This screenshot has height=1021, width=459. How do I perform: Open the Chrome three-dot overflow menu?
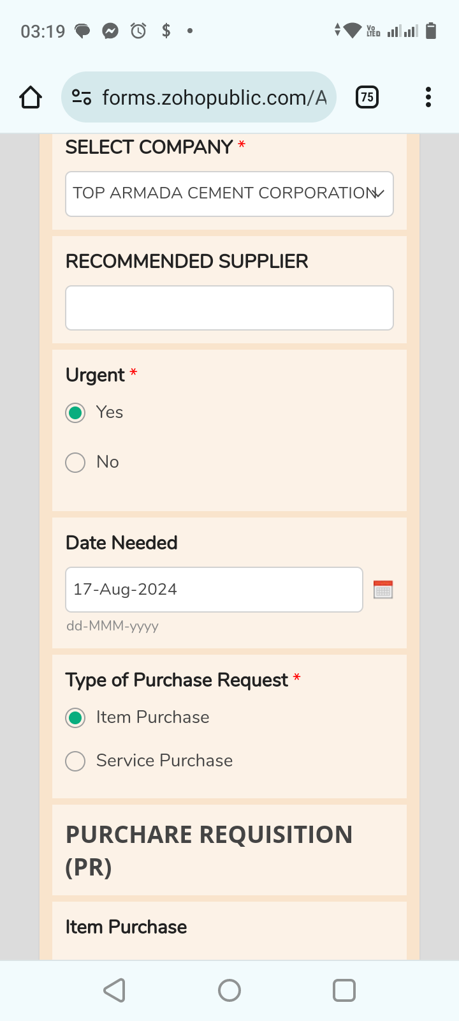click(x=428, y=98)
